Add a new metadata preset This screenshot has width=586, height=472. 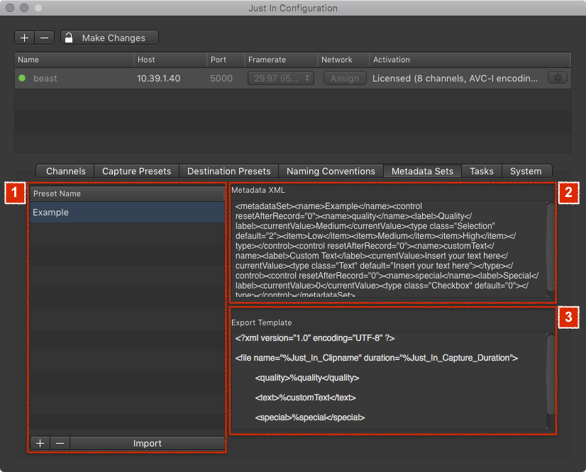pyautogui.click(x=40, y=443)
